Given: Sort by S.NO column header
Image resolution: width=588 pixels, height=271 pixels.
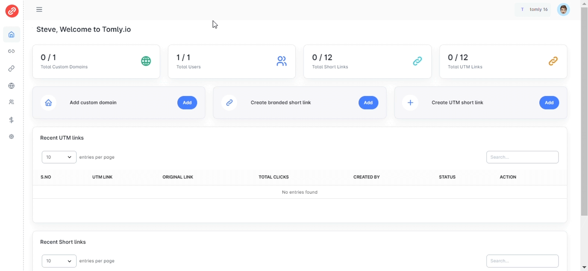Looking at the screenshot, I should (x=46, y=177).
